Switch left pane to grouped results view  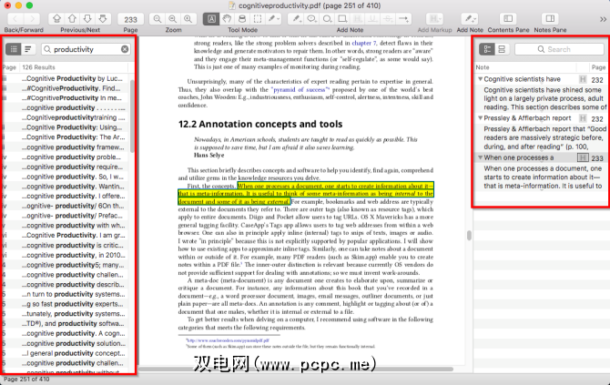click(x=28, y=49)
